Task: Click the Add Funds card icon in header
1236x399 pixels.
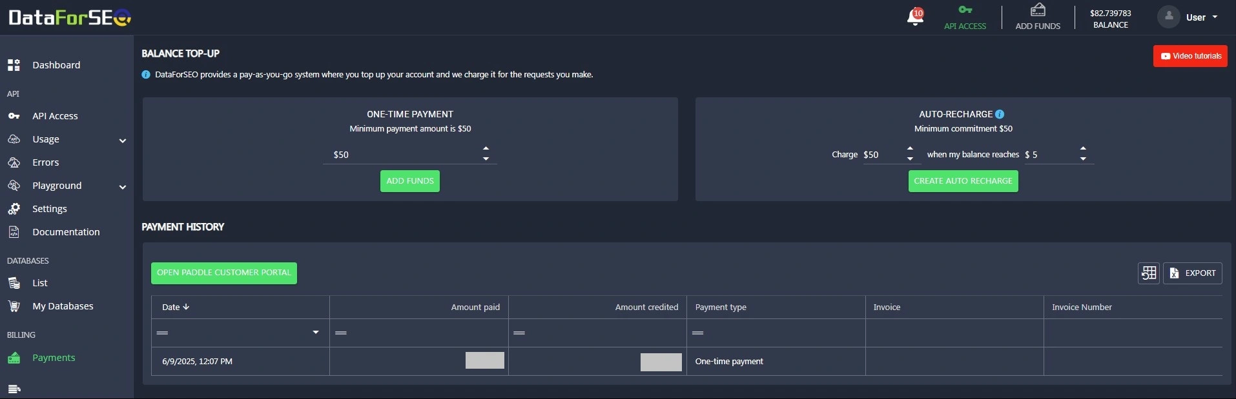Action: 1038,10
